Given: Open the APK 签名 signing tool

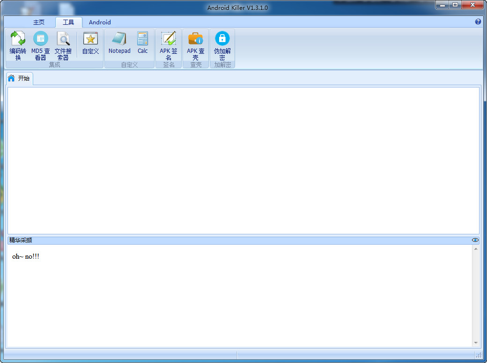Looking at the screenshot, I should pos(168,45).
